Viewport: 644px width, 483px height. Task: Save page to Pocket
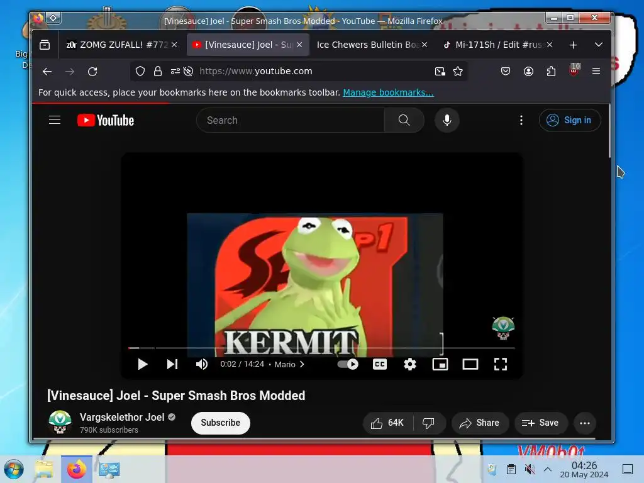[506, 72]
